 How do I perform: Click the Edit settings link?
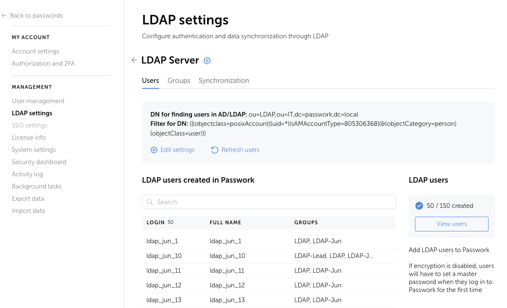(x=177, y=150)
